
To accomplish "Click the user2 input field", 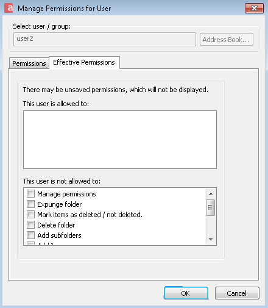I will click(x=105, y=39).
